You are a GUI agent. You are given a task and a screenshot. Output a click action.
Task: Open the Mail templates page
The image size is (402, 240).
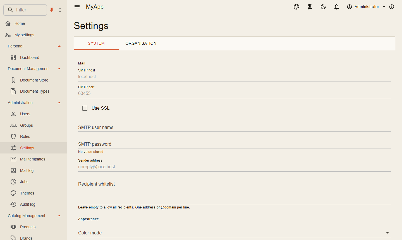click(33, 159)
